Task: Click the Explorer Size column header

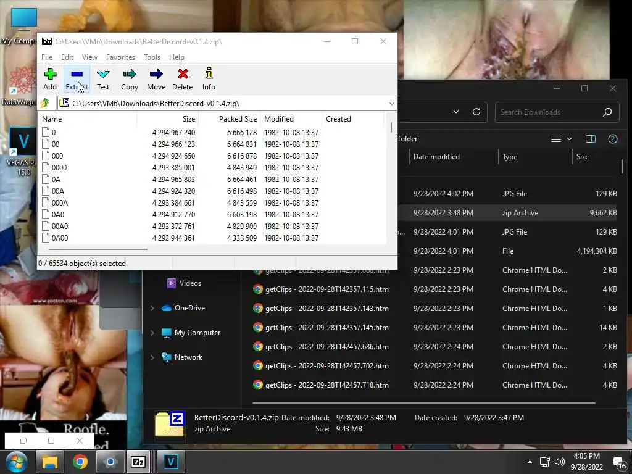Action: click(582, 157)
